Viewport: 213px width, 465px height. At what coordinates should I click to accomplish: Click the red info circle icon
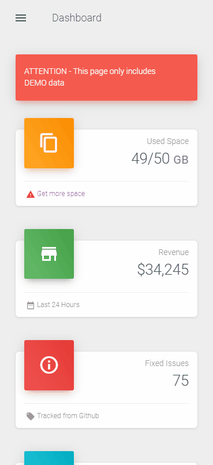tap(49, 365)
